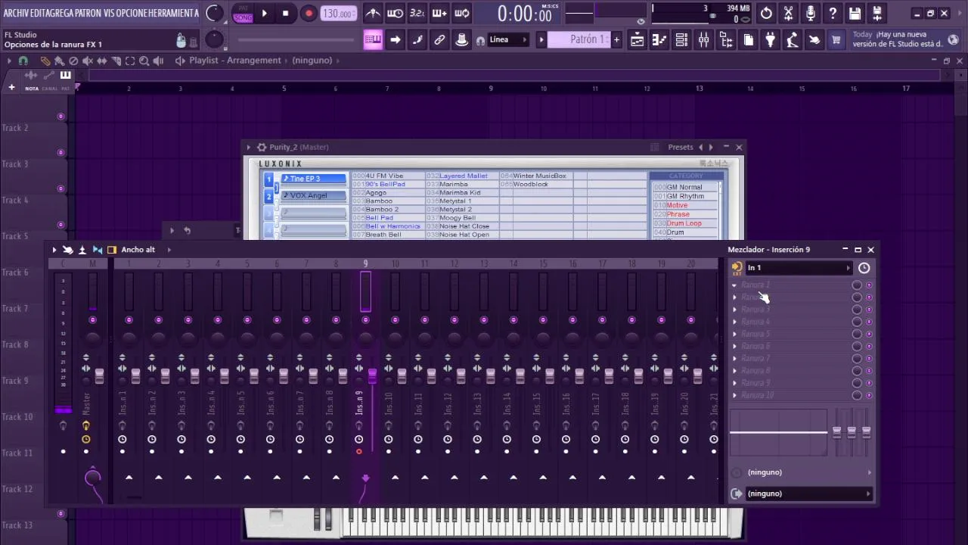This screenshot has width=968, height=545.
Task: Click the render/export audio icon
Action: point(877,13)
